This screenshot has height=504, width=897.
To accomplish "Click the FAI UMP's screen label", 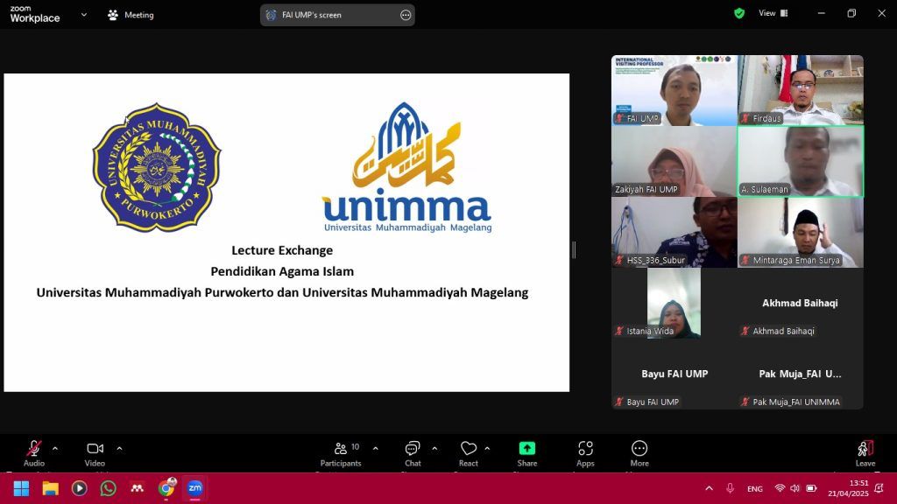I will (312, 16).
